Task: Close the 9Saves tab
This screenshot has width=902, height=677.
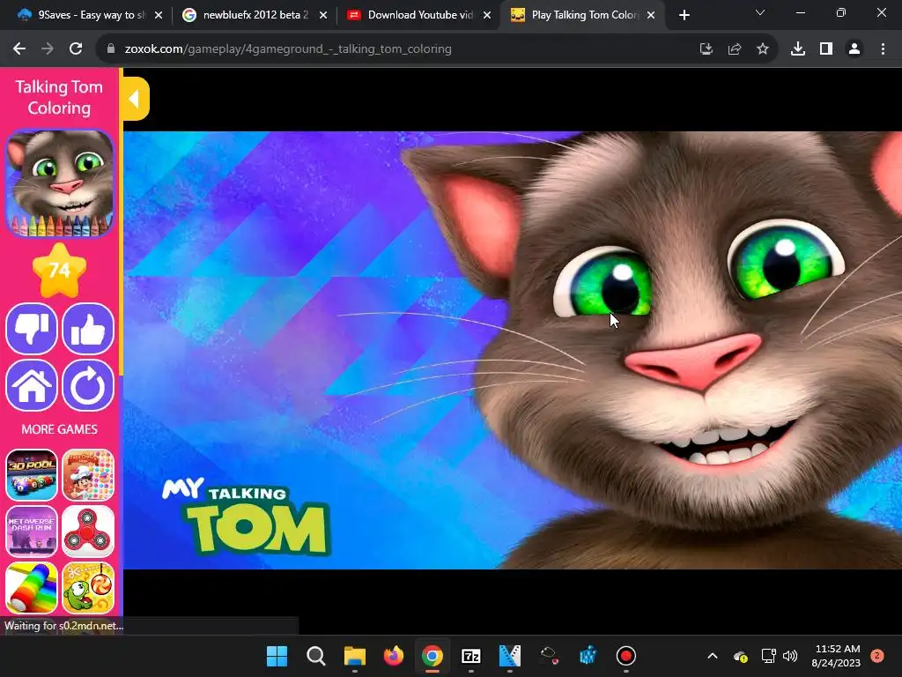Action: coord(159,15)
